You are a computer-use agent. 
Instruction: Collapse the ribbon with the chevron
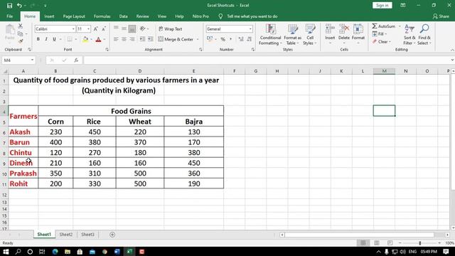[452, 50]
